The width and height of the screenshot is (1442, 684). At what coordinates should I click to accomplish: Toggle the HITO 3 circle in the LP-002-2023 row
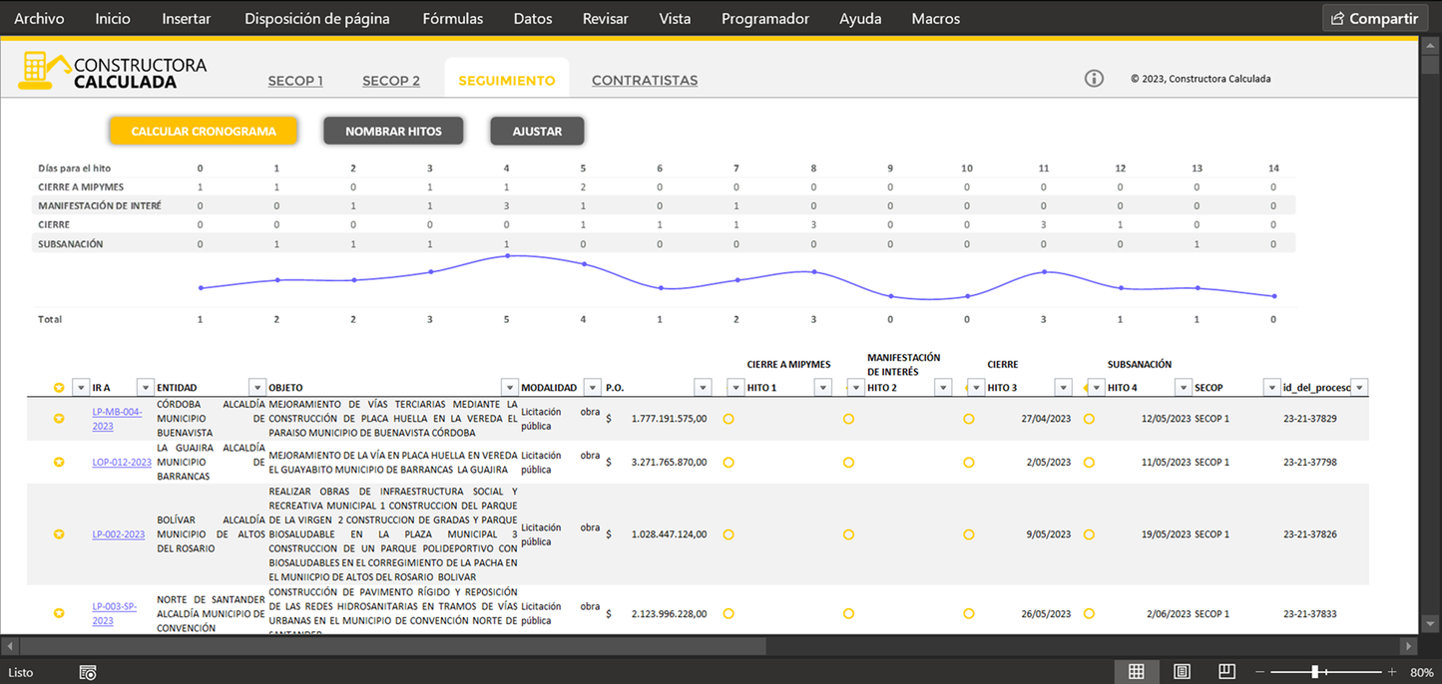[968, 534]
